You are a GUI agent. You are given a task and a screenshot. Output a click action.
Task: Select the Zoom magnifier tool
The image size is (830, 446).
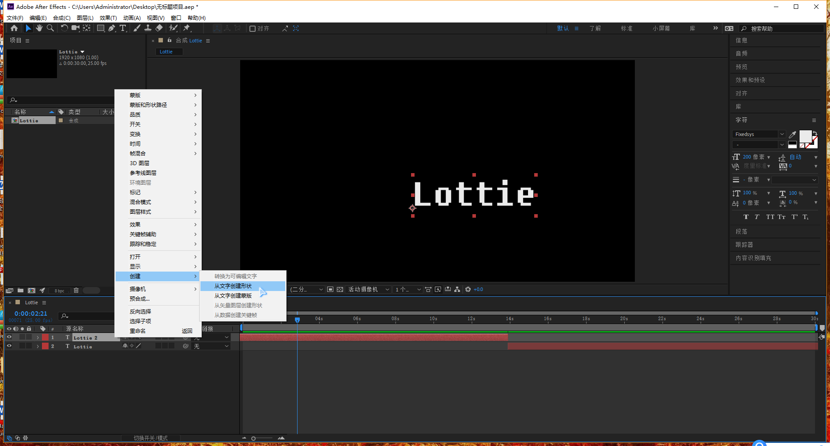[x=50, y=28]
